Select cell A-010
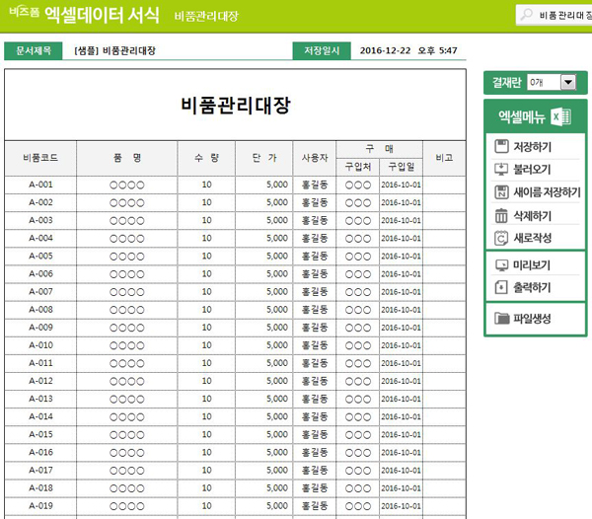The width and height of the screenshot is (592, 519). point(40,345)
